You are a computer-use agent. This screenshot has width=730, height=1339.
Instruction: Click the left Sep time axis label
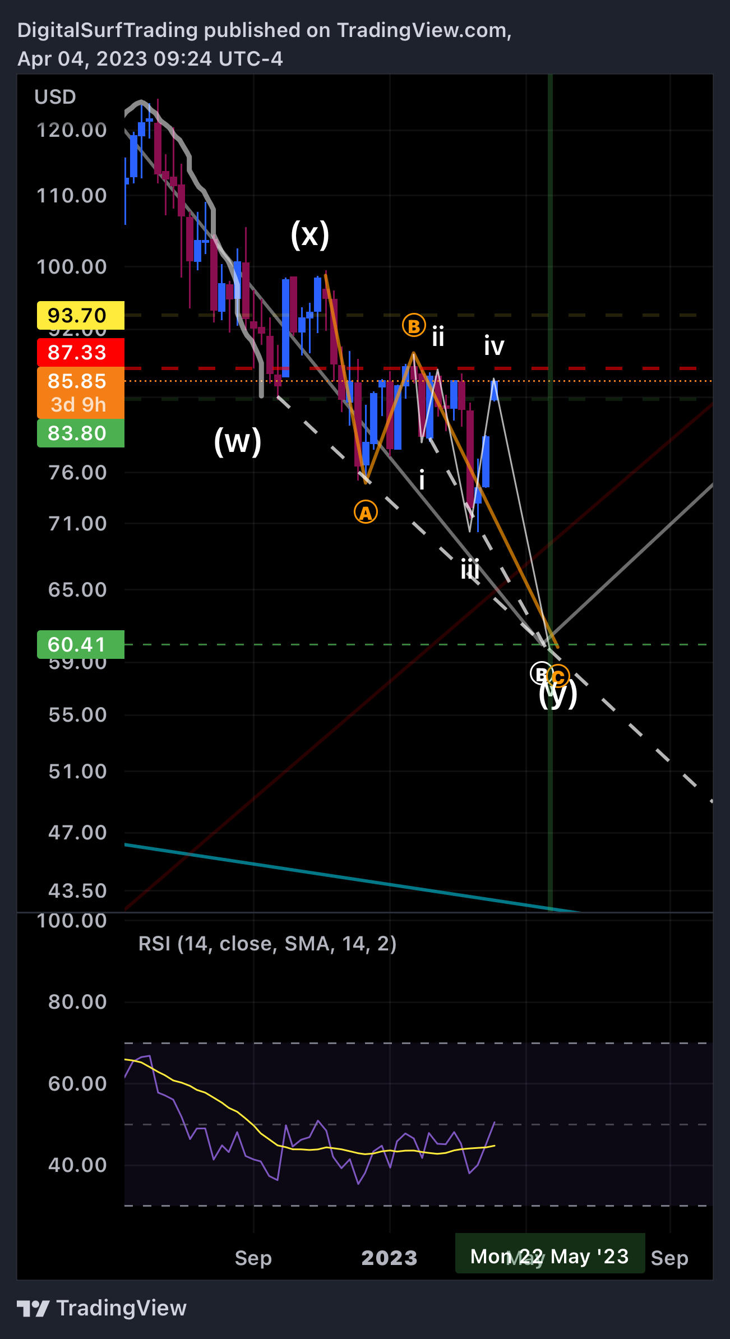[253, 1258]
